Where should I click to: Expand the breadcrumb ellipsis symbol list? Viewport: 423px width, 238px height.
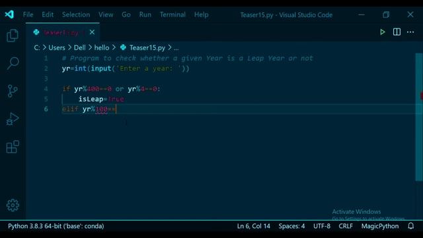coord(176,48)
